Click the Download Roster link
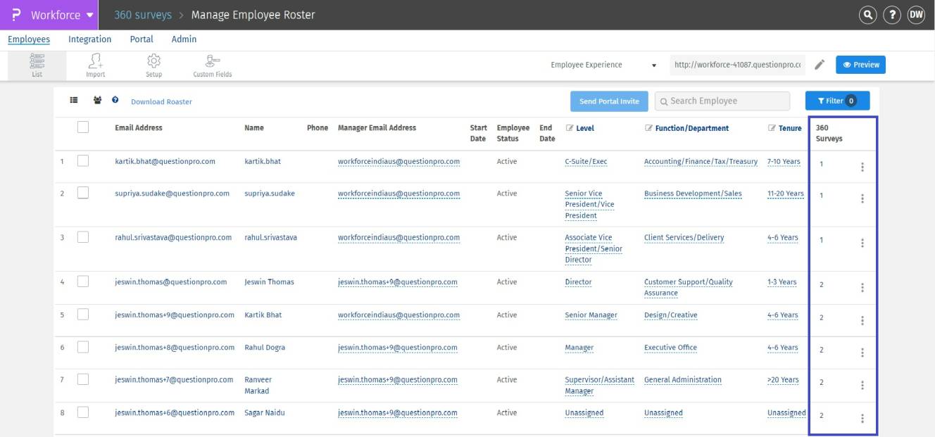The width and height of the screenshot is (935, 437). tap(161, 102)
